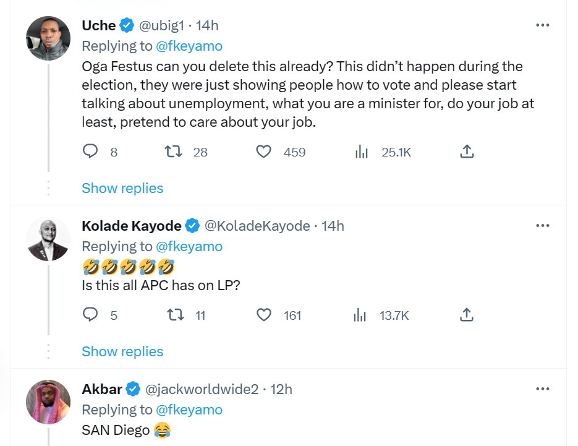Visit the @KoladeKayode handle link
Screen dimensions: 578x446
pyautogui.click(x=257, y=226)
